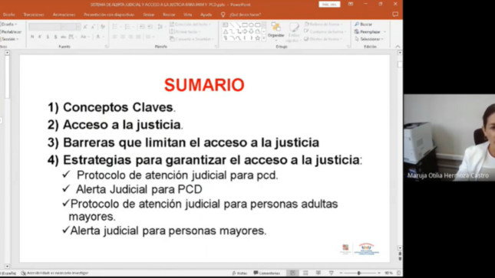Screen dimensions: 495x278
Task: Open the comments pane icon at top right
Action: [395, 15]
